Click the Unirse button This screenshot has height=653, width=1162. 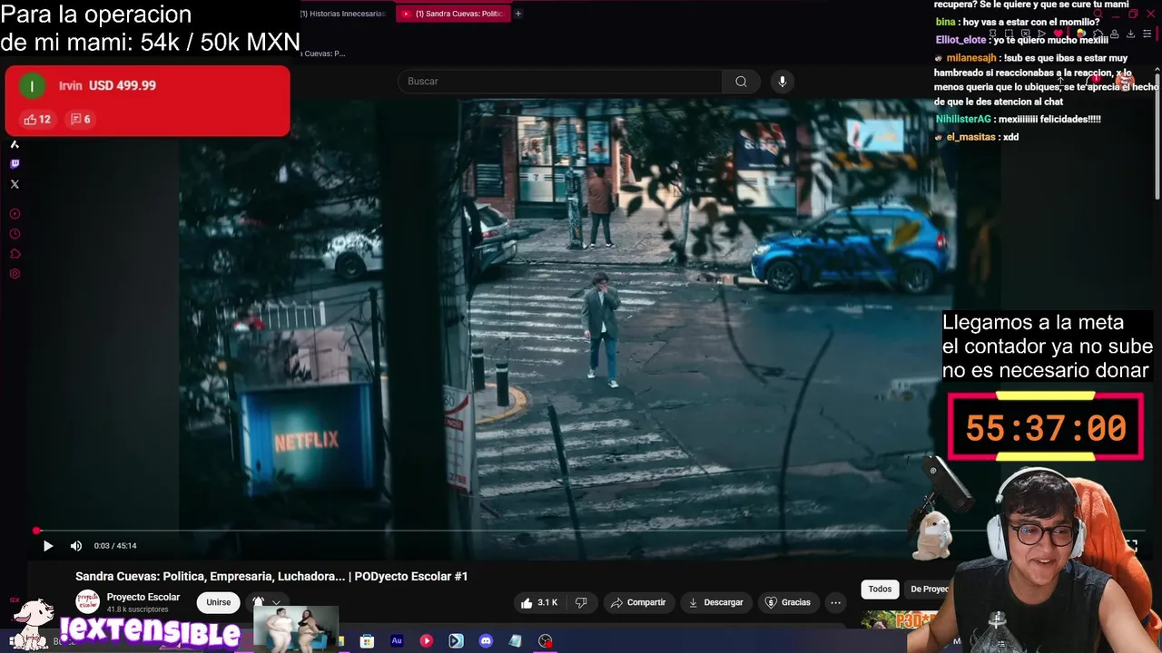click(x=219, y=602)
